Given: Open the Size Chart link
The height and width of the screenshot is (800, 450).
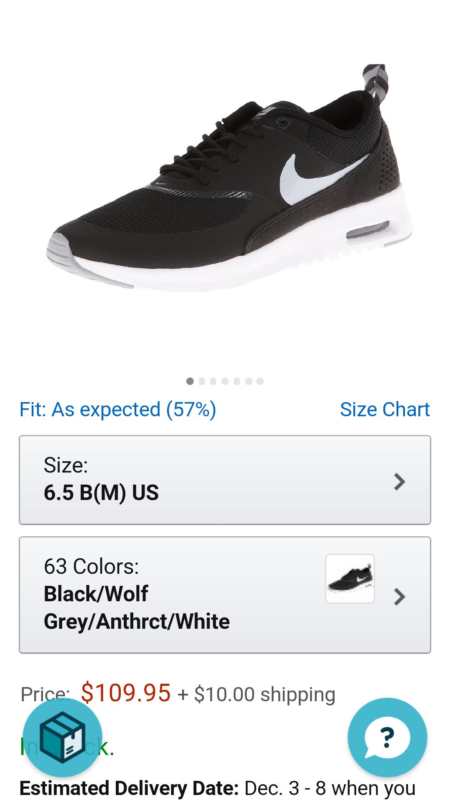Looking at the screenshot, I should 385,410.
